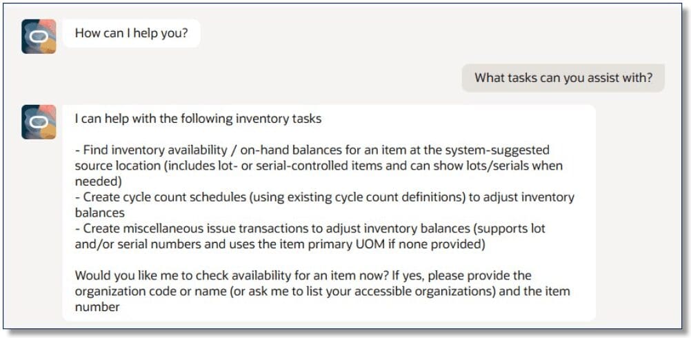Screen dimensions: 691x338
Task: Click the word "number" ending the reply
Action: (97, 307)
